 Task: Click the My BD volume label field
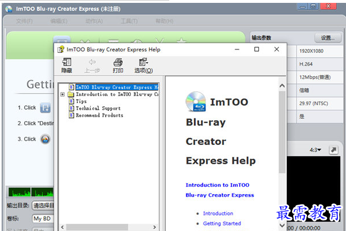click(x=43, y=218)
